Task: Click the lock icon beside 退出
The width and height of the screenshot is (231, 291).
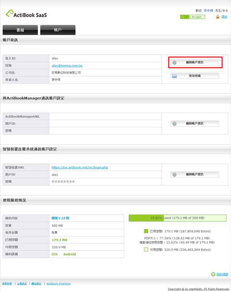Action: point(218,17)
